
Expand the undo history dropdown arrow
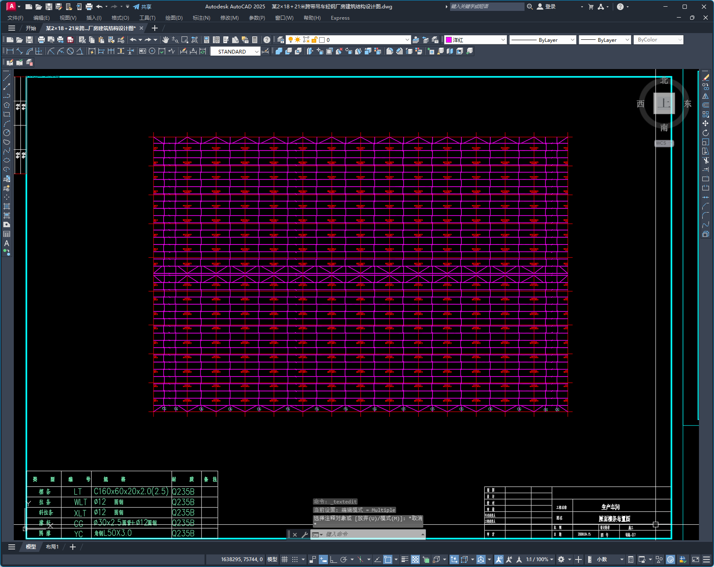(140, 40)
